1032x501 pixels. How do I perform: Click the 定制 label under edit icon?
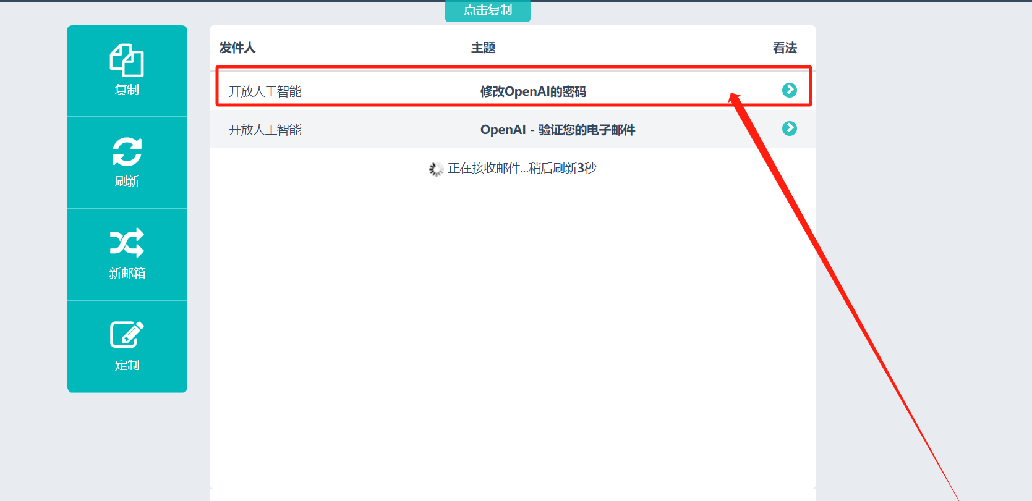[x=127, y=365]
